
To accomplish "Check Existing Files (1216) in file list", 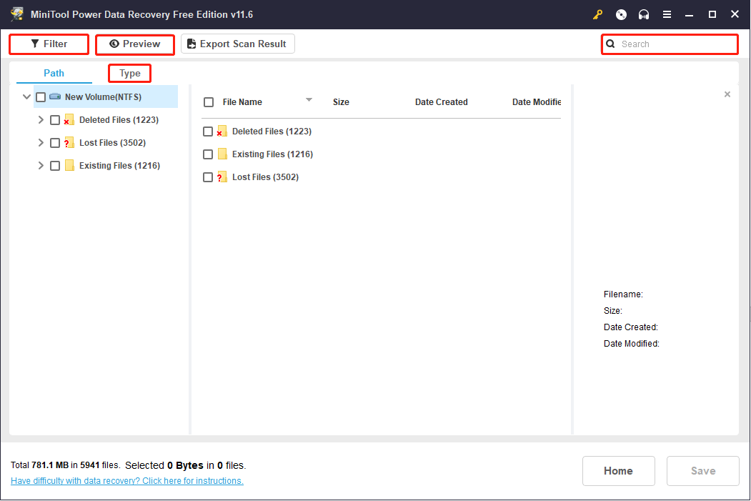I will (208, 154).
